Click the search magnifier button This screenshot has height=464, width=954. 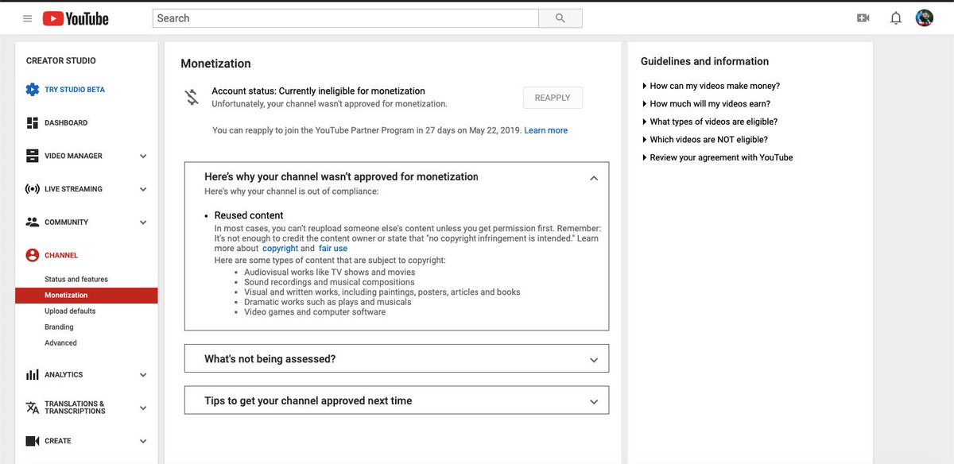(560, 18)
